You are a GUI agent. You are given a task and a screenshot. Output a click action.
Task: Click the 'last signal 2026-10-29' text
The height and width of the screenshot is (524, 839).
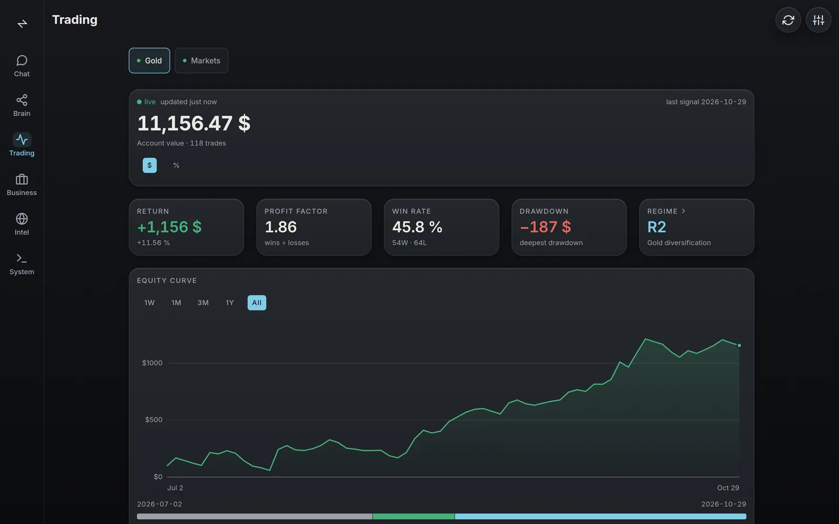706,102
